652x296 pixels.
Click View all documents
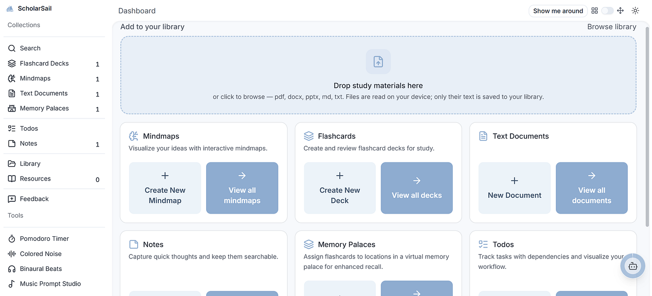tap(592, 188)
